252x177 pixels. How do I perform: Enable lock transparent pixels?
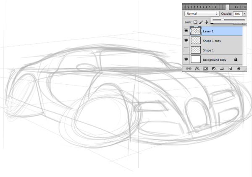195,22
